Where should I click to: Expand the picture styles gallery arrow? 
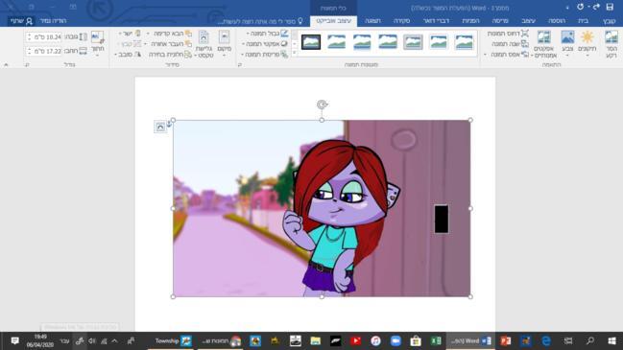(x=295, y=54)
